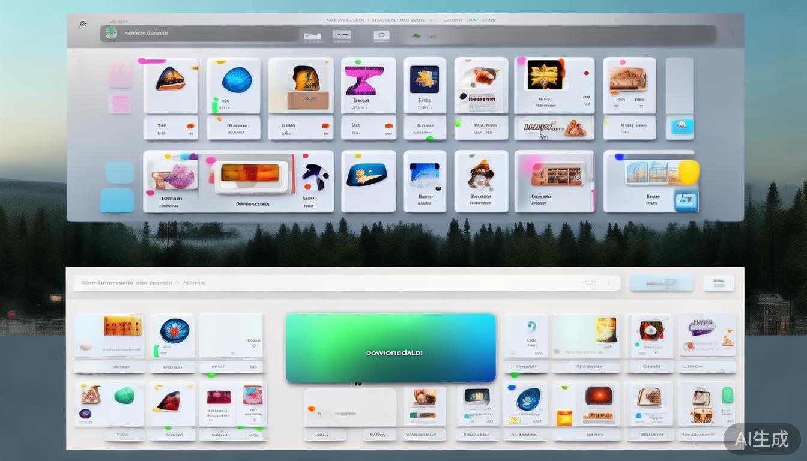Image resolution: width=807 pixels, height=461 pixels.
Task: Click the camera icon in the top toolbar
Action: click(381, 36)
